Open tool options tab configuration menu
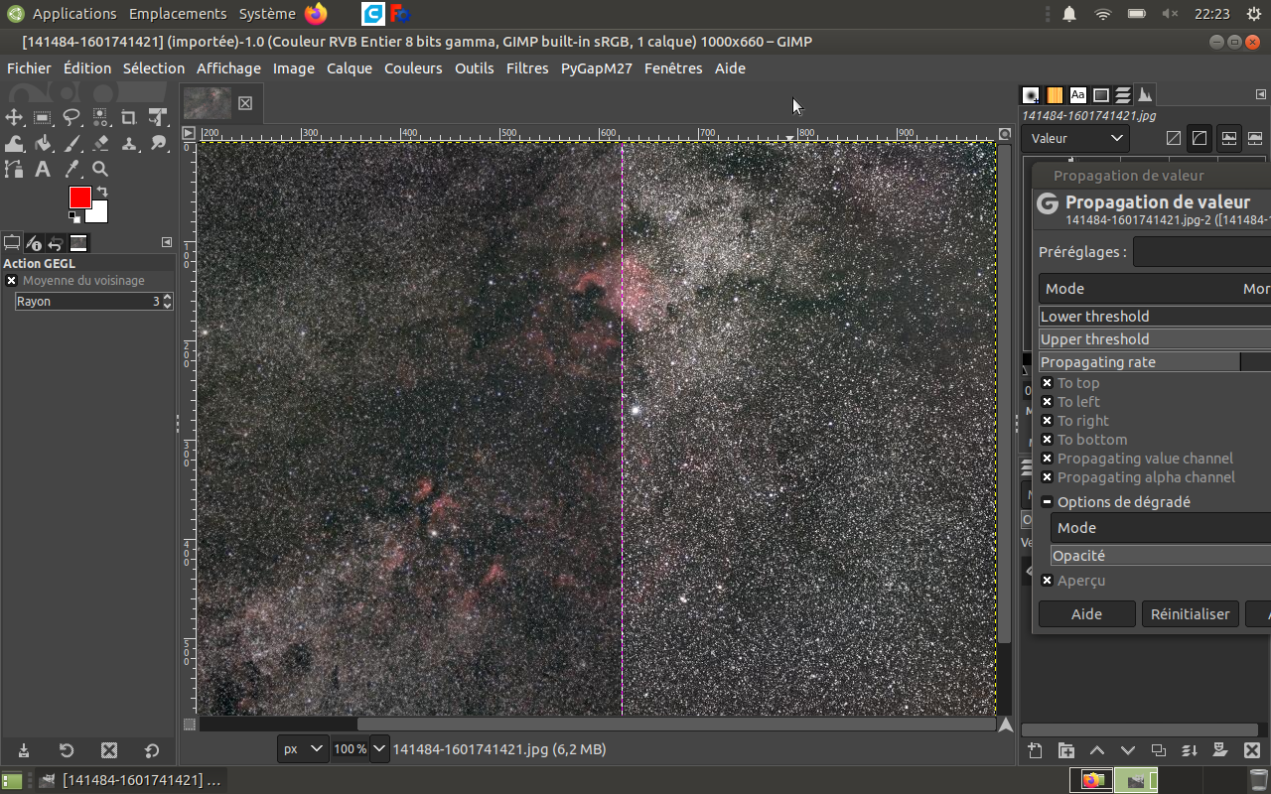 167,242
